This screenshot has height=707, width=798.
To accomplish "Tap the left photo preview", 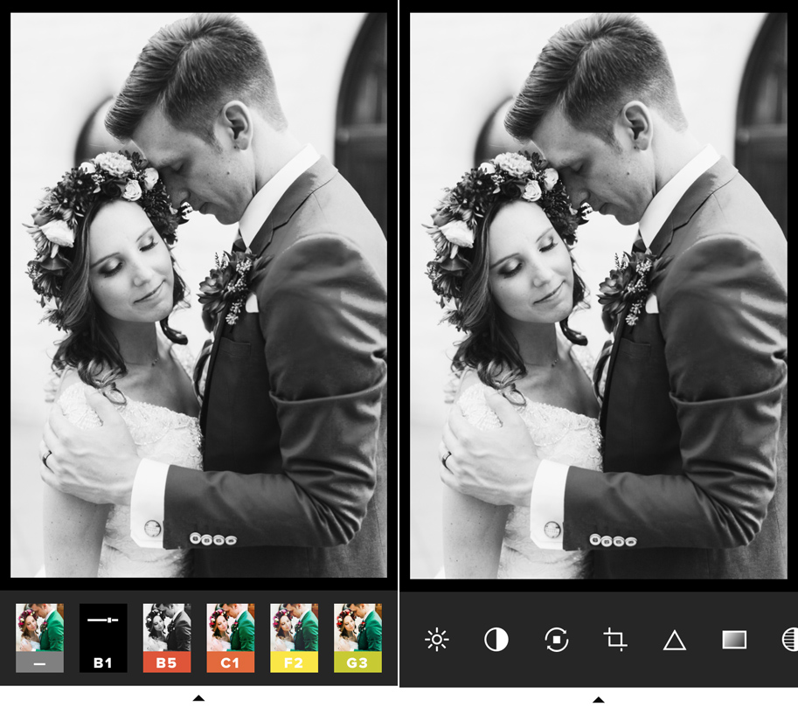I will (x=198, y=295).
